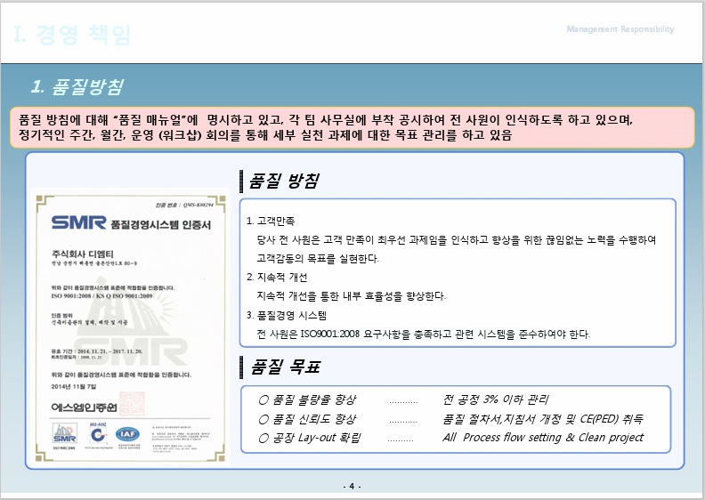The height and width of the screenshot is (500, 705).
Task: Click '지속적 개선을 통한 내부 효율성을 향상한다.'
Action: coord(351,296)
